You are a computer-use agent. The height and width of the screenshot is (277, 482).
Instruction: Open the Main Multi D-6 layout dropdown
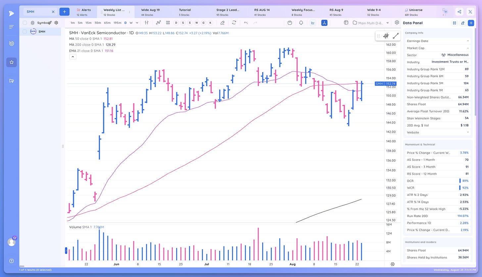pyautogui.click(x=371, y=23)
